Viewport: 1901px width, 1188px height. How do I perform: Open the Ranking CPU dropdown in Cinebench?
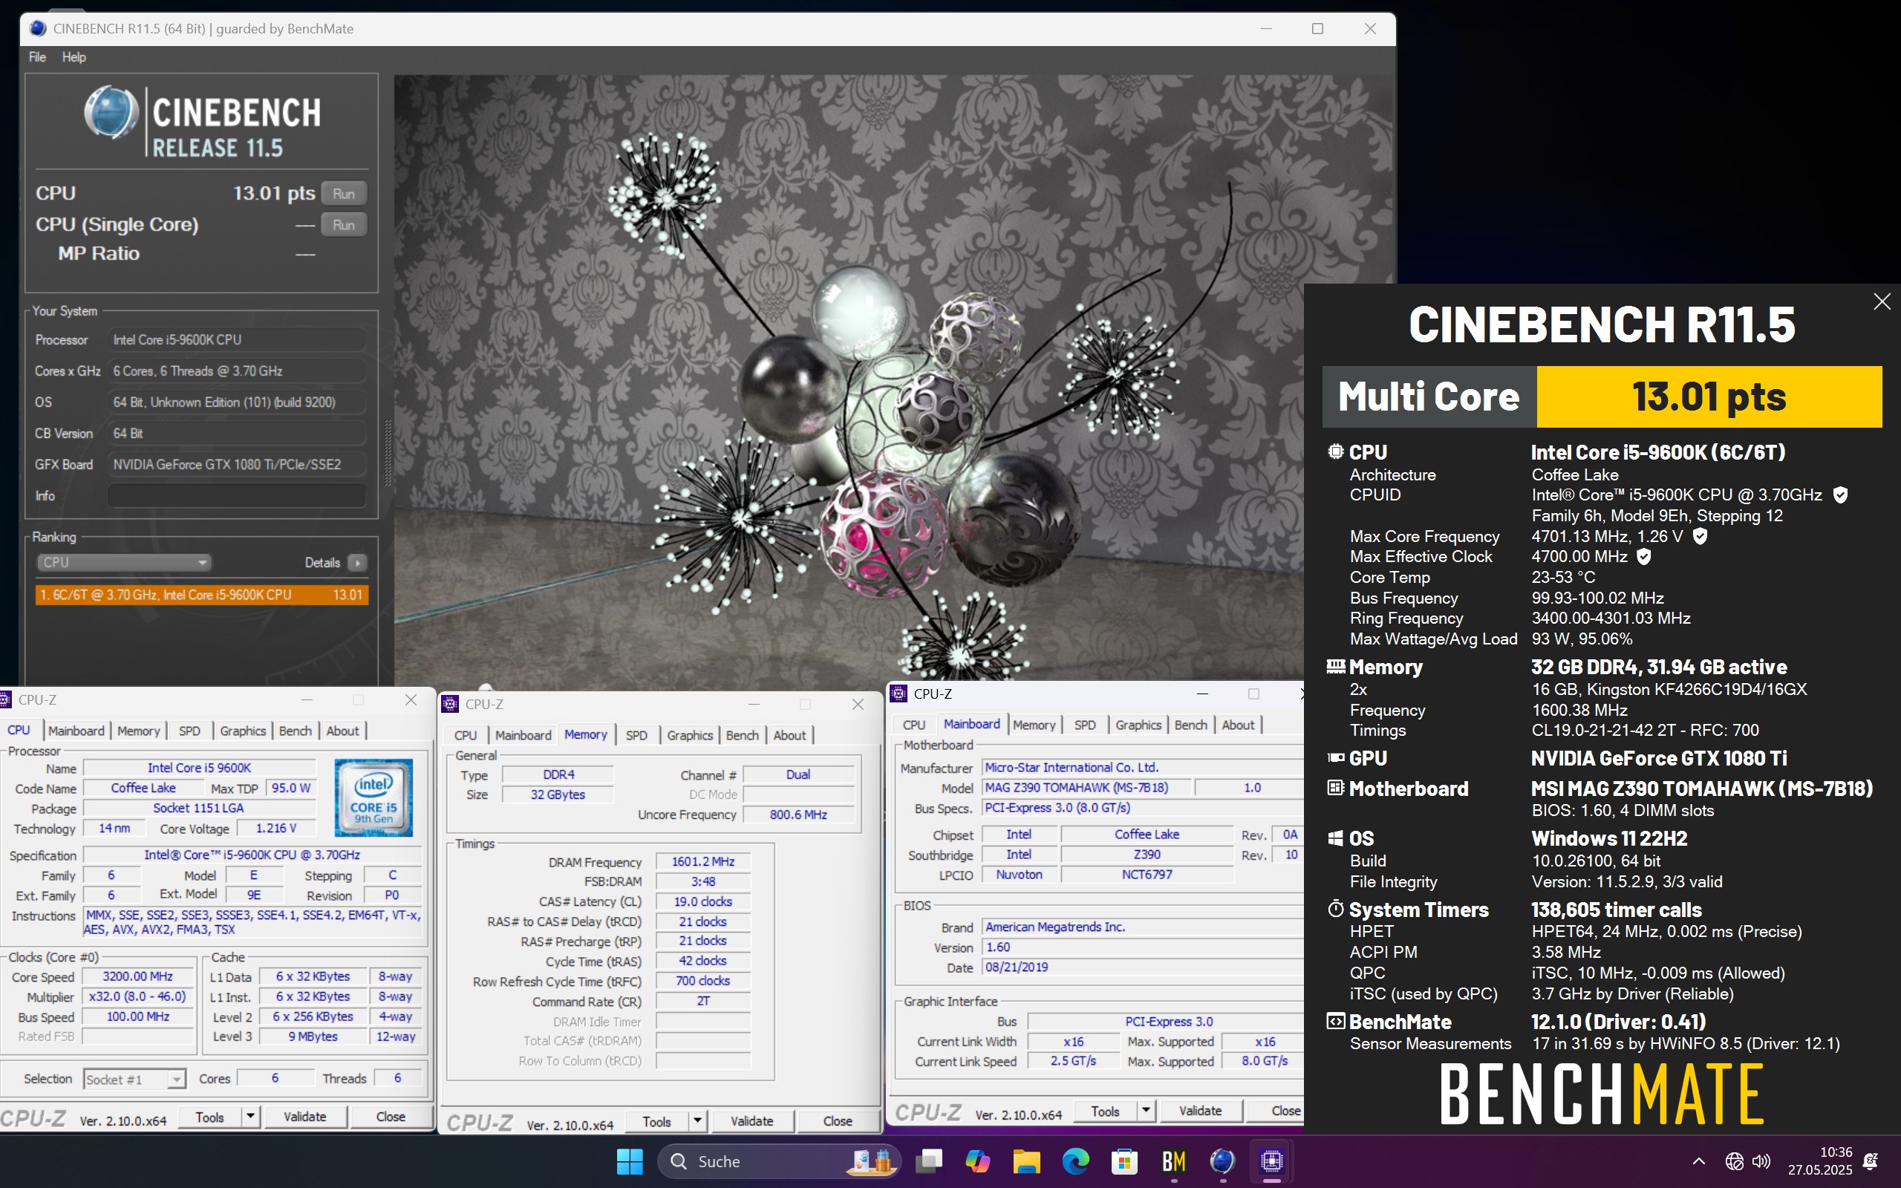124,563
